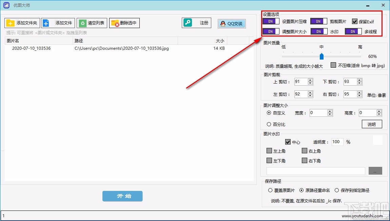
Task: Increase 上剪切 value with up arrow
Action: 311,80
